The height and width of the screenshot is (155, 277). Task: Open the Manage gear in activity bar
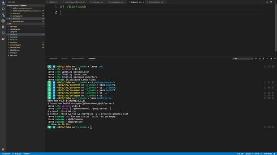(3, 149)
